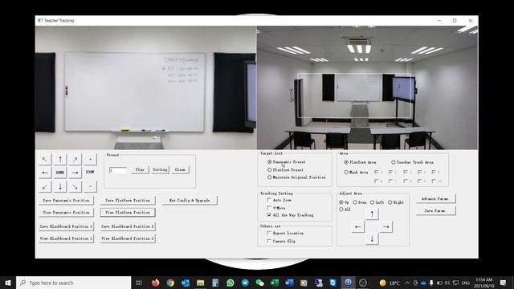
Task: Click the close-up whiteboard camera preview
Action: (x=146, y=88)
